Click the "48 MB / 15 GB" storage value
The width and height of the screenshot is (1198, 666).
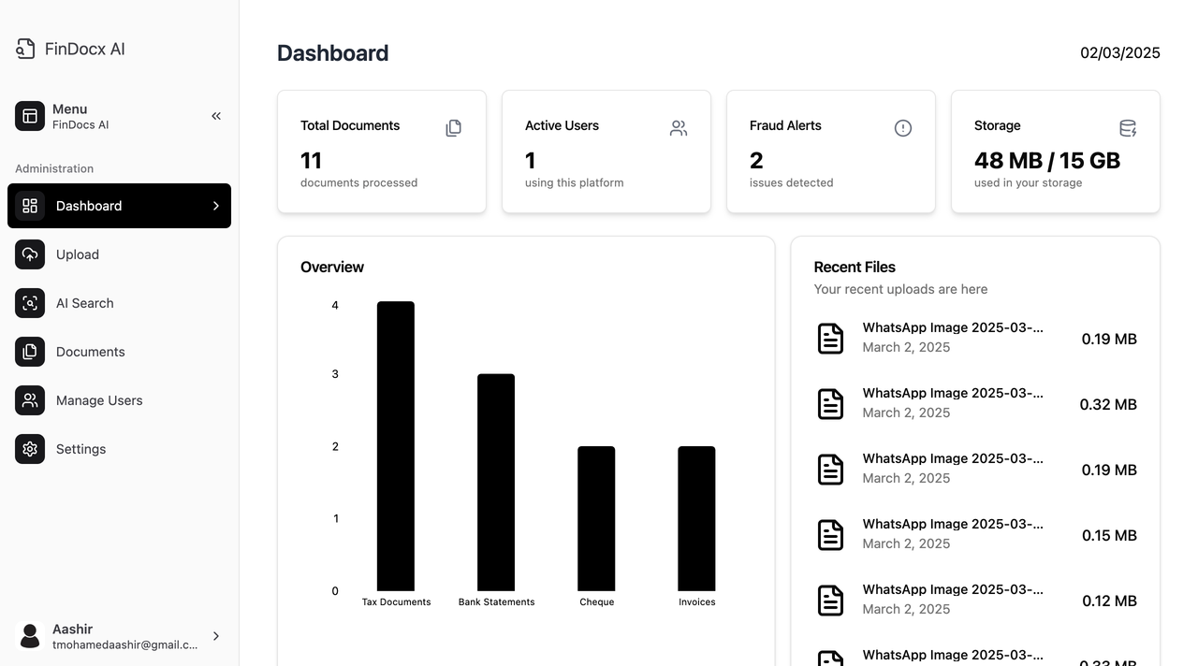coord(1047,160)
